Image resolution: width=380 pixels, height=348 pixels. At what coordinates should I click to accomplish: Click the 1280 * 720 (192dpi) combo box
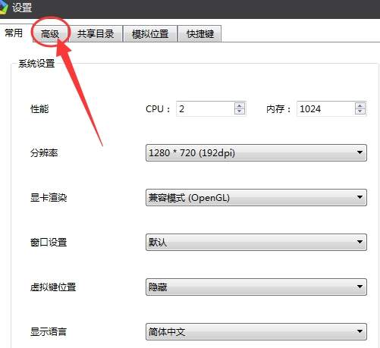(x=256, y=152)
